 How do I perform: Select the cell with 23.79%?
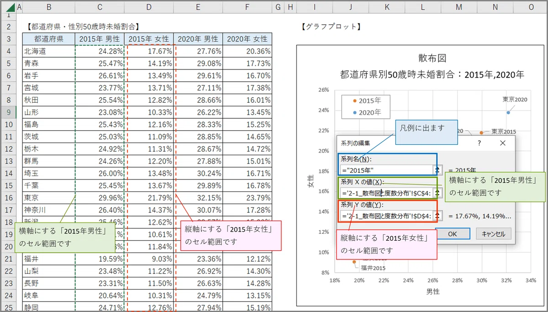(x=247, y=197)
